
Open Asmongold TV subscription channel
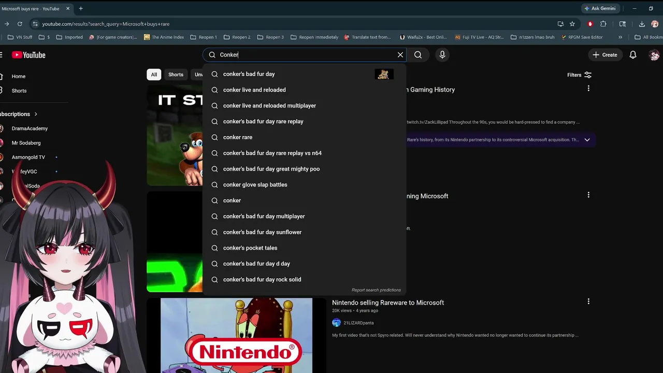pyautogui.click(x=28, y=157)
